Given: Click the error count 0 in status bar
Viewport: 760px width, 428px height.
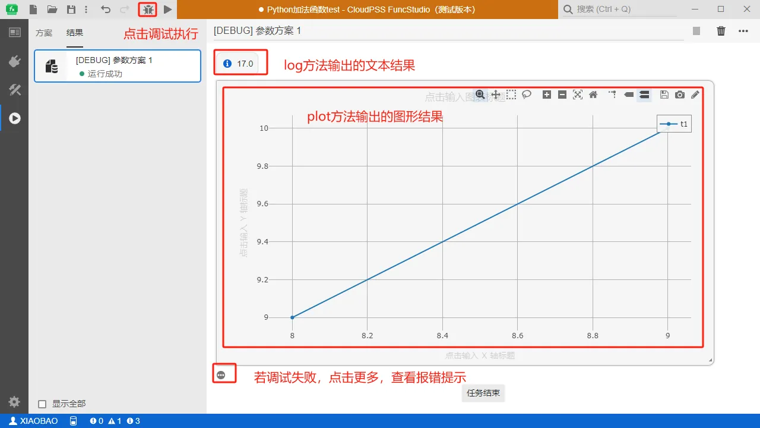Looking at the screenshot, I should tap(96, 421).
